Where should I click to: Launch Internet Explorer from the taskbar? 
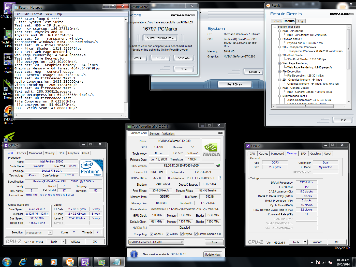point(23,262)
